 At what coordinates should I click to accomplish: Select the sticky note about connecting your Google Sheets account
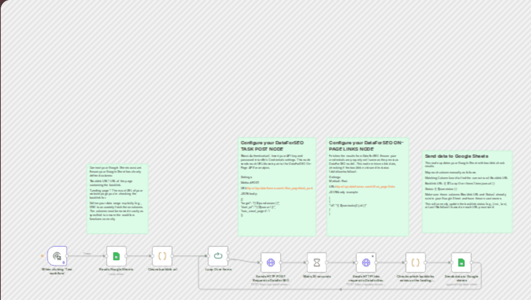(x=118, y=199)
